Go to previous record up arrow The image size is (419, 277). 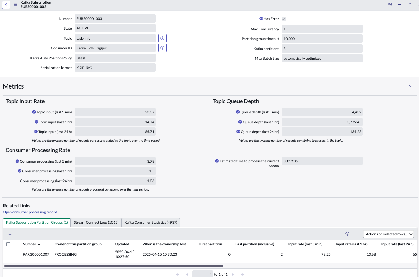point(410,4)
